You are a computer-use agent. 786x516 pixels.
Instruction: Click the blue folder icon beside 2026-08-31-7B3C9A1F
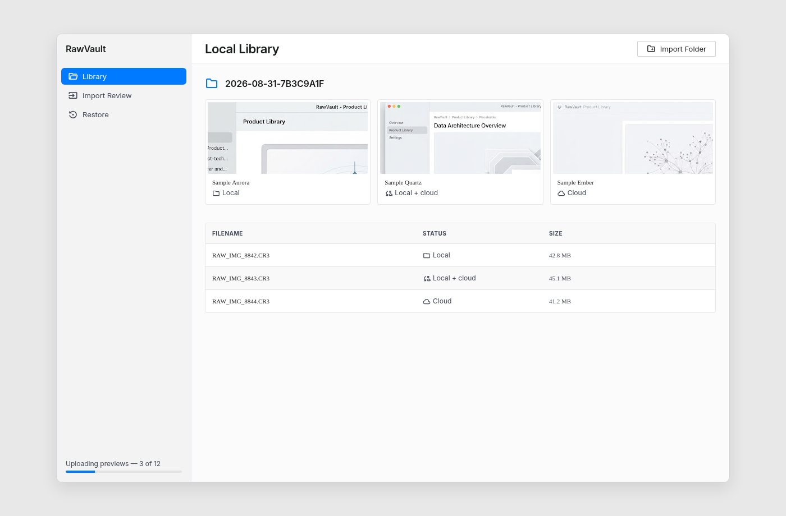(212, 84)
